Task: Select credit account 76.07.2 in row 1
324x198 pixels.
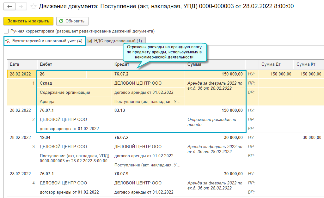Action: click(126, 74)
